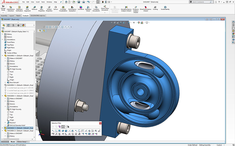
Task: Open Edit Appearance color sphere in view toolbar
Action: click(x=139, y=23)
